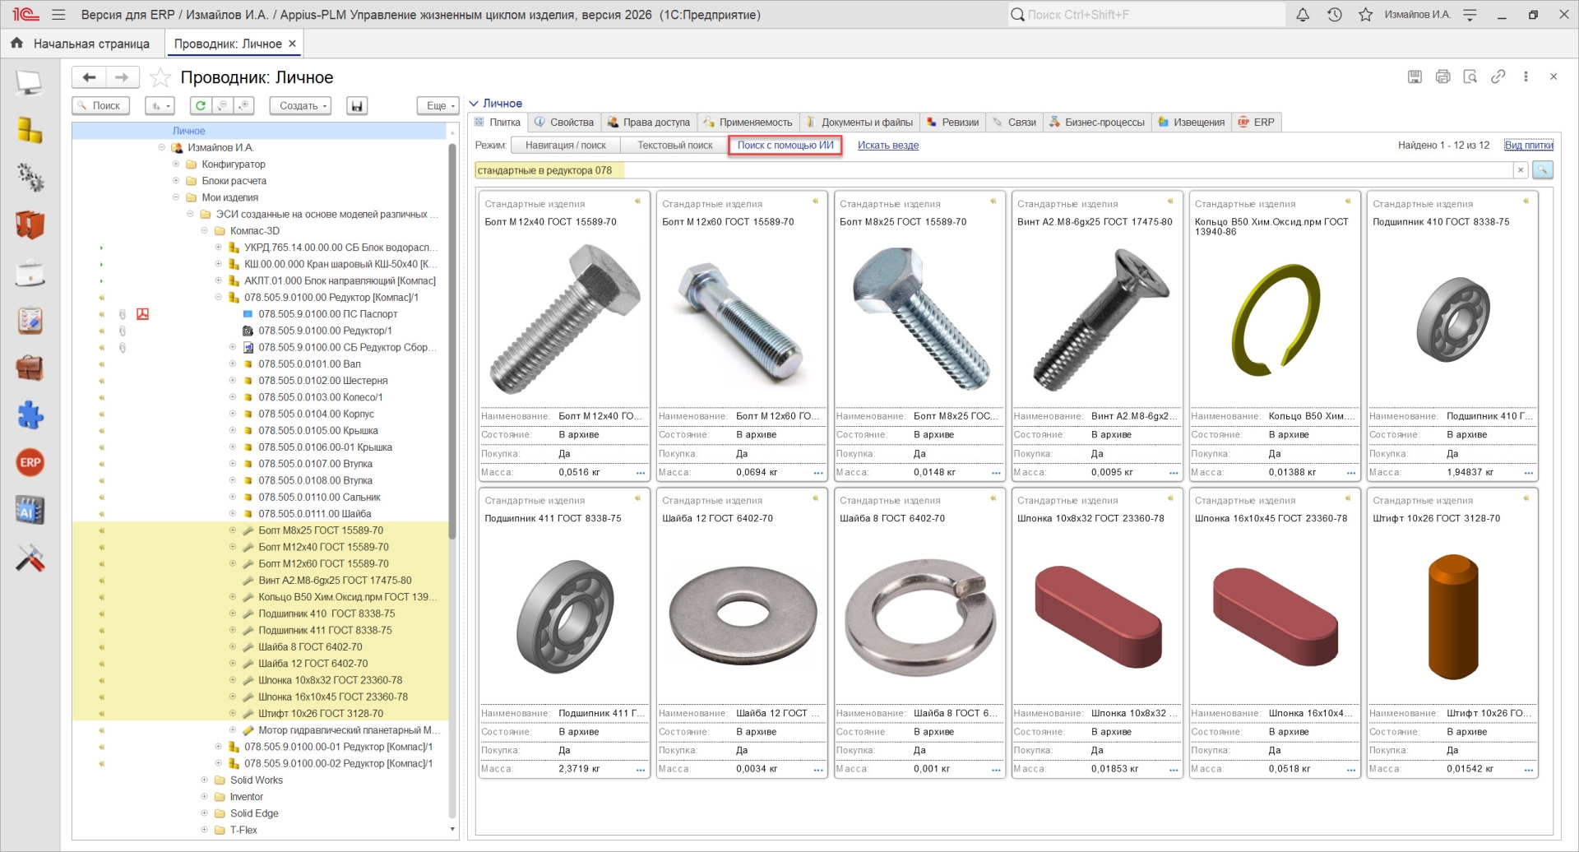Select Текстовый поиск mode
Image resolution: width=1579 pixels, height=852 pixels.
click(x=675, y=146)
